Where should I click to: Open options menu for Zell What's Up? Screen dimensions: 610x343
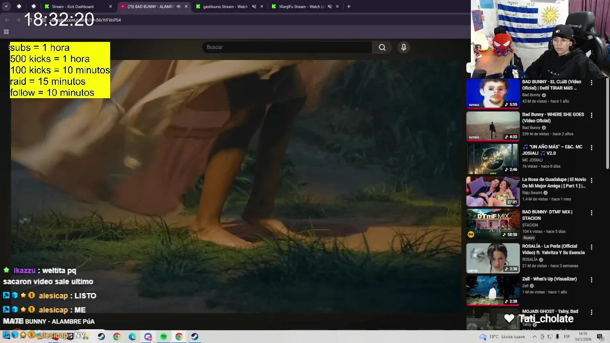pos(591,280)
